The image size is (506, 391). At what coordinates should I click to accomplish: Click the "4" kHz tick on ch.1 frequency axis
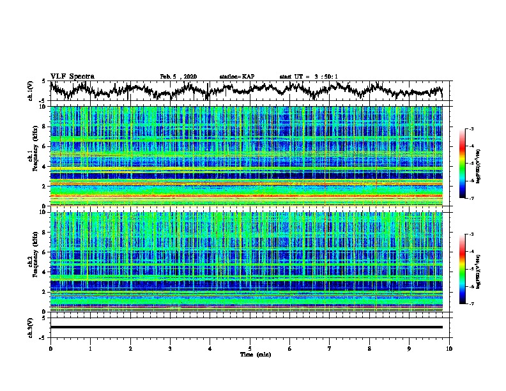pyautogui.click(x=44, y=167)
